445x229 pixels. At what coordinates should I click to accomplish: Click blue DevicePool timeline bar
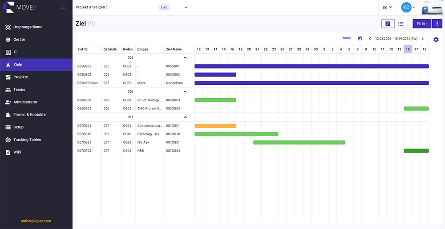311,83
